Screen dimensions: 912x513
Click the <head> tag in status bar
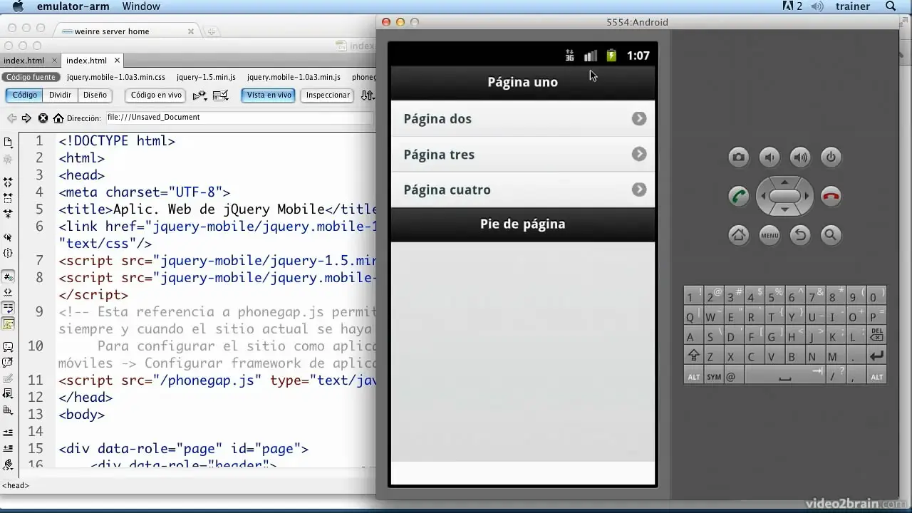[15, 485]
